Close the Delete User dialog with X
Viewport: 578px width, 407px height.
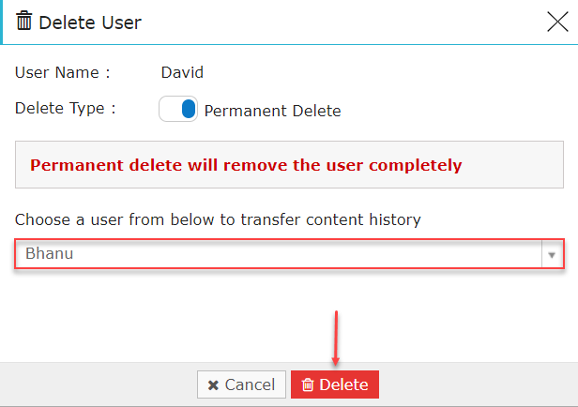[x=557, y=22]
